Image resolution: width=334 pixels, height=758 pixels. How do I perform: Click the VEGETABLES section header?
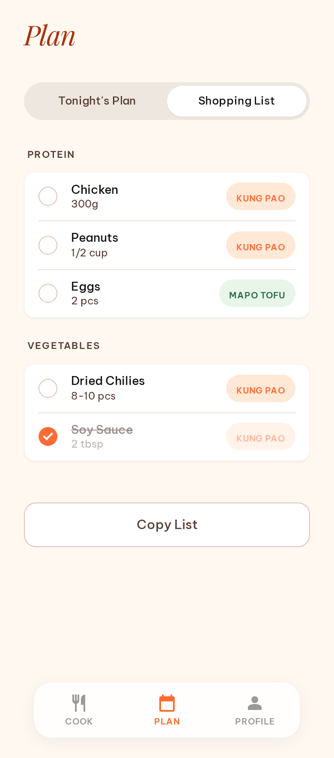[63, 346]
